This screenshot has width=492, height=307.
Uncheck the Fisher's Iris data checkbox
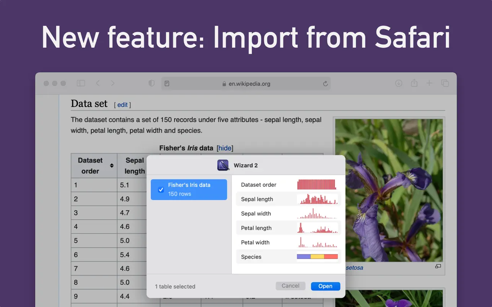click(x=161, y=189)
